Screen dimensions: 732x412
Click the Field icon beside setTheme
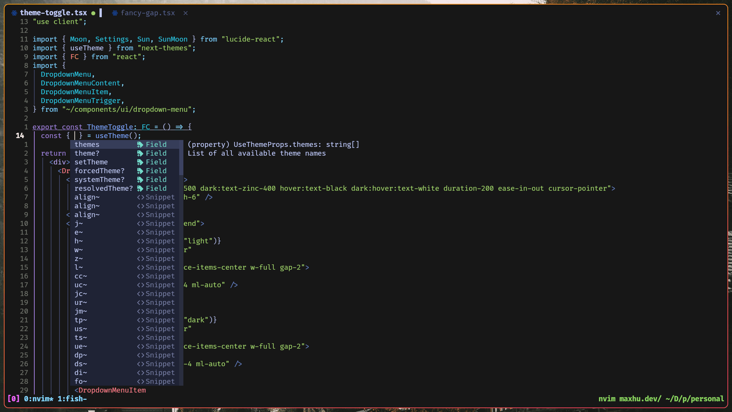(140, 162)
